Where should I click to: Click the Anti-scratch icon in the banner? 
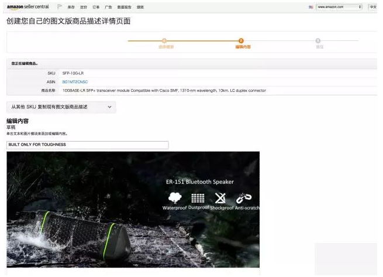[x=244, y=198]
